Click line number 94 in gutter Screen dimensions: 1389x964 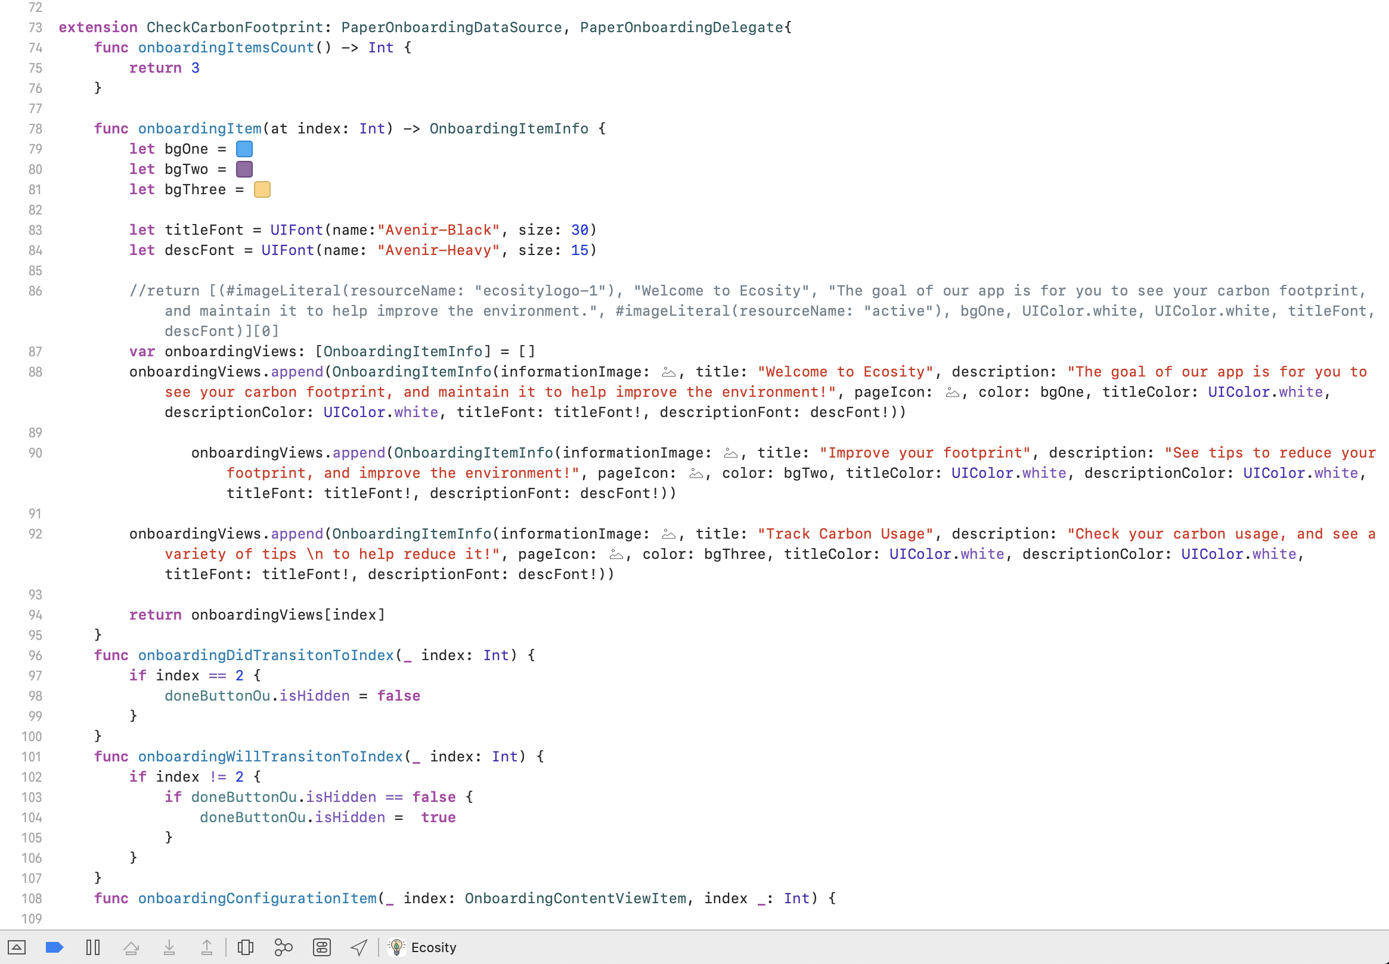pos(35,615)
